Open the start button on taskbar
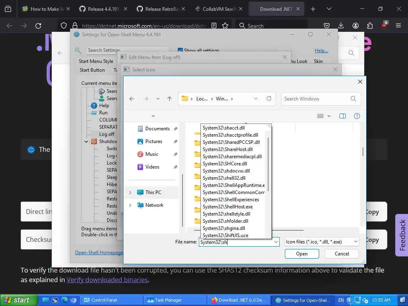 point(18,300)
